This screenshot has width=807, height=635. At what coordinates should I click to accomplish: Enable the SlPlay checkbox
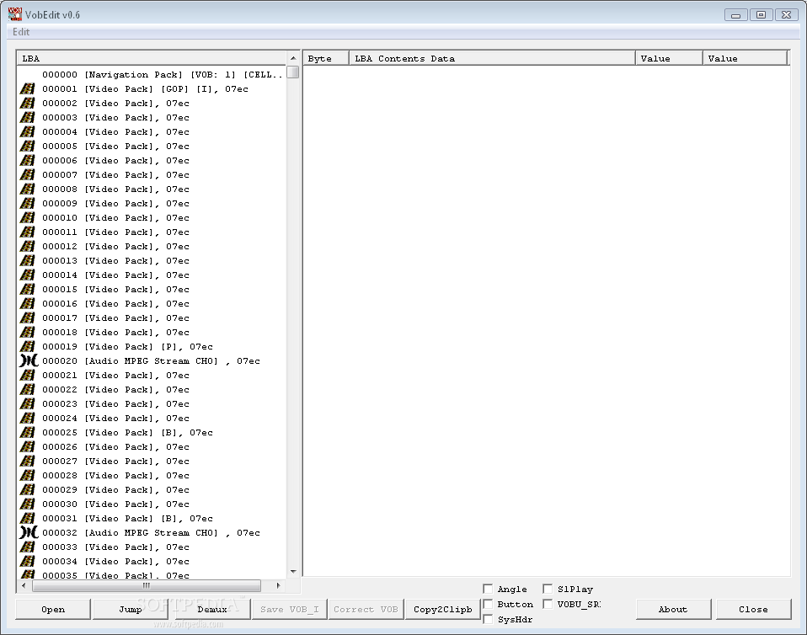548,589
